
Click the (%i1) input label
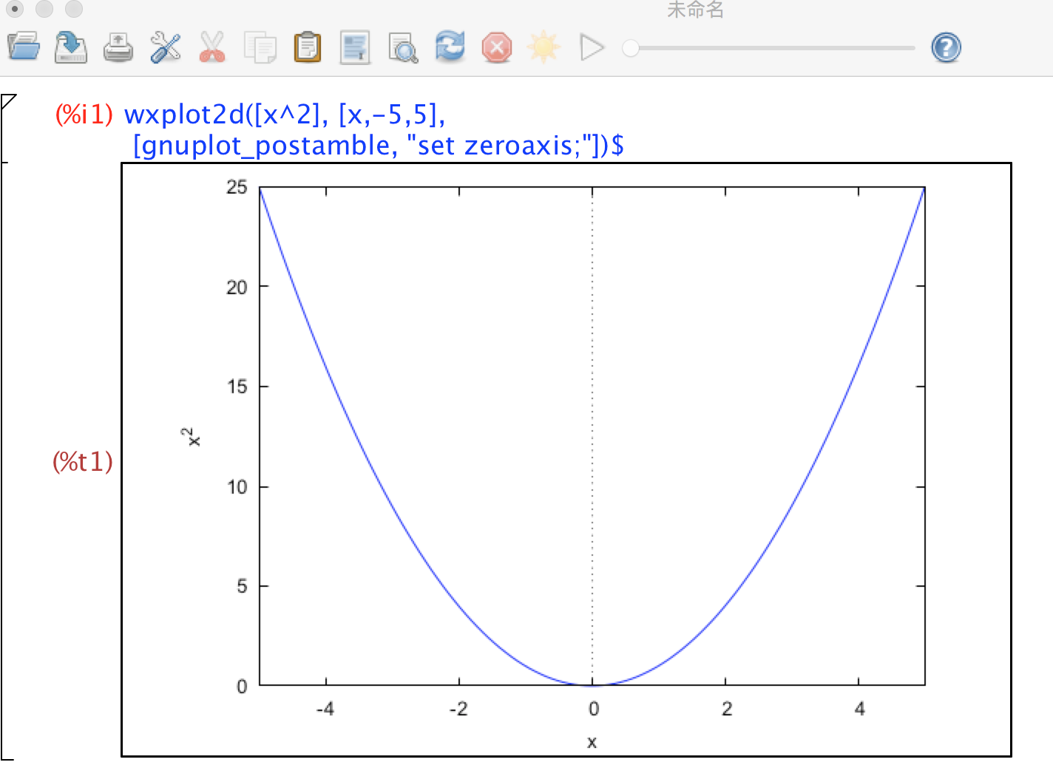[84, 115]
